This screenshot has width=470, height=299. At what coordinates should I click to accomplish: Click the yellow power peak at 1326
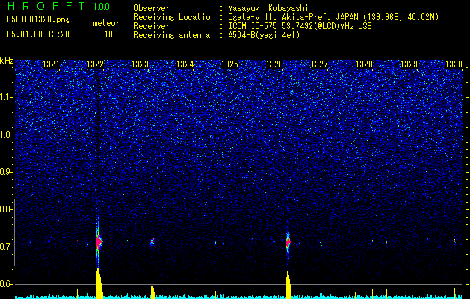coord(288,286)
